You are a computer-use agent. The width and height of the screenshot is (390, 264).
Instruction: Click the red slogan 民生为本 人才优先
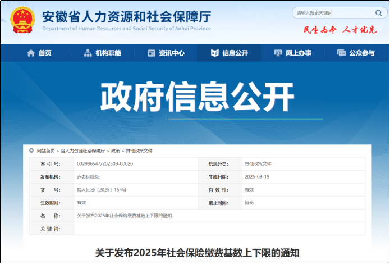(x=340, y=30)
